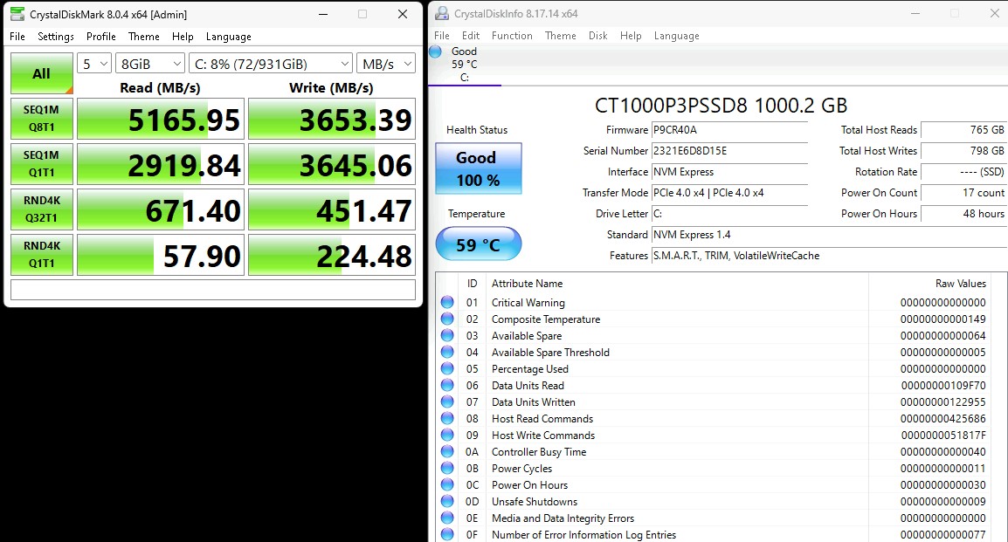Image resolution: width=1008 pixels, height=542 pixels.
Task: Click the status orb for Composite Temperature
Action: click(x=447, y=319)
